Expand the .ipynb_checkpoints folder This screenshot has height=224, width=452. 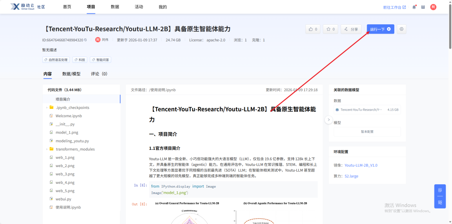pos(47,108)
